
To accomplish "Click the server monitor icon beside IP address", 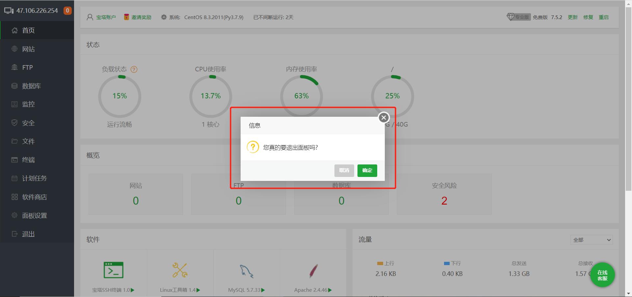I will 9,11.
